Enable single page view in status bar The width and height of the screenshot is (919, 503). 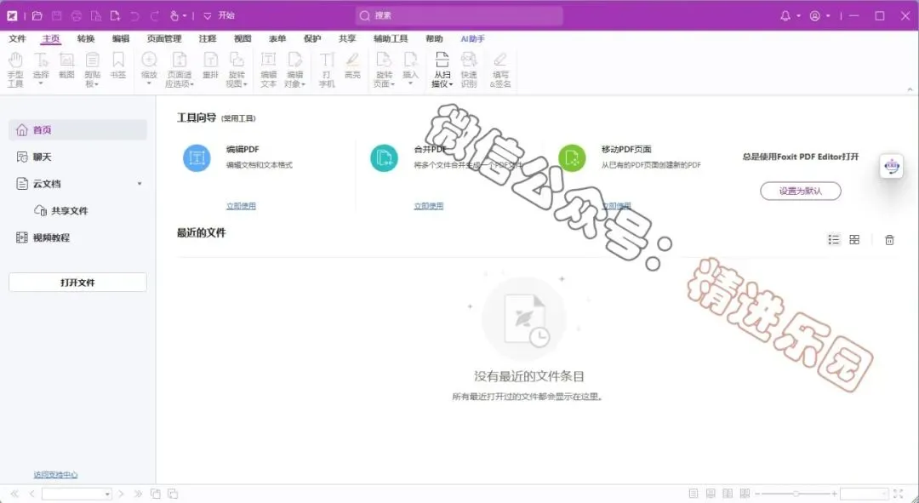click(x=694, y=494)
